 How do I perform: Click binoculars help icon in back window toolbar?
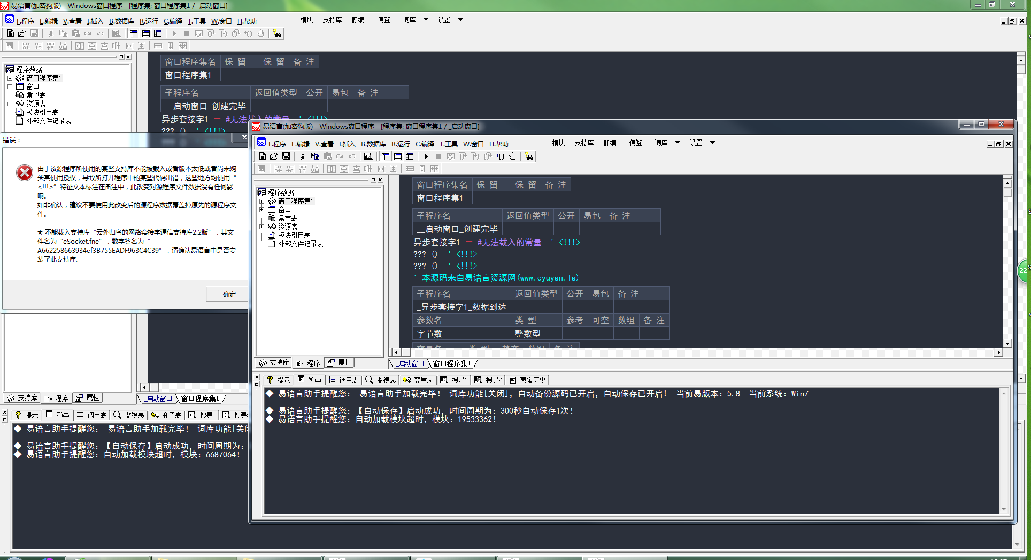point(277,34)
